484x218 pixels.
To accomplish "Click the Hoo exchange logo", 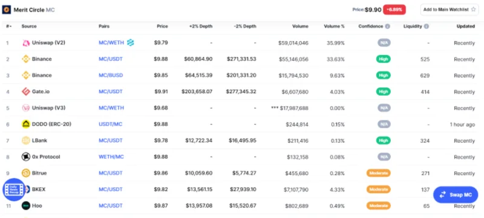I will click(26, 206).
